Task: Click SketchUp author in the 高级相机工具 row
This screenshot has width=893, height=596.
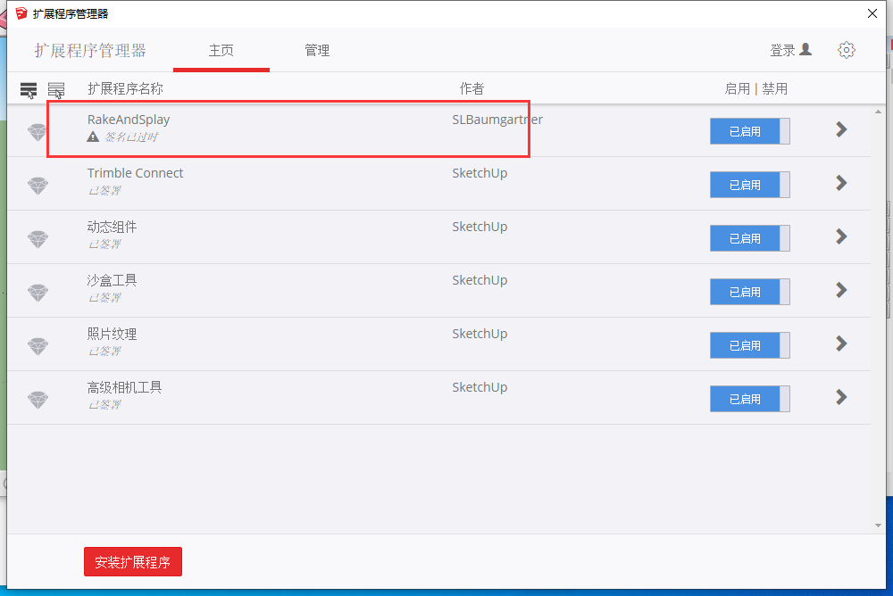Action: coord(480,387)
